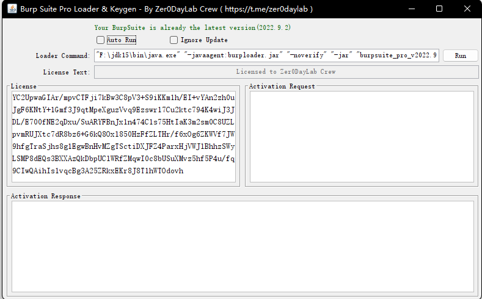
Task: Enable the Ignore Update checkbox
Action: point(173,40)
